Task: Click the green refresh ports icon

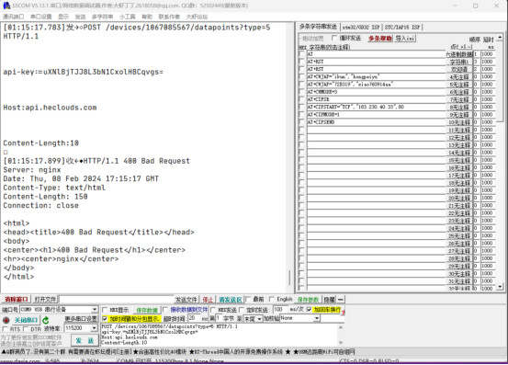Action: click(46, 320)
